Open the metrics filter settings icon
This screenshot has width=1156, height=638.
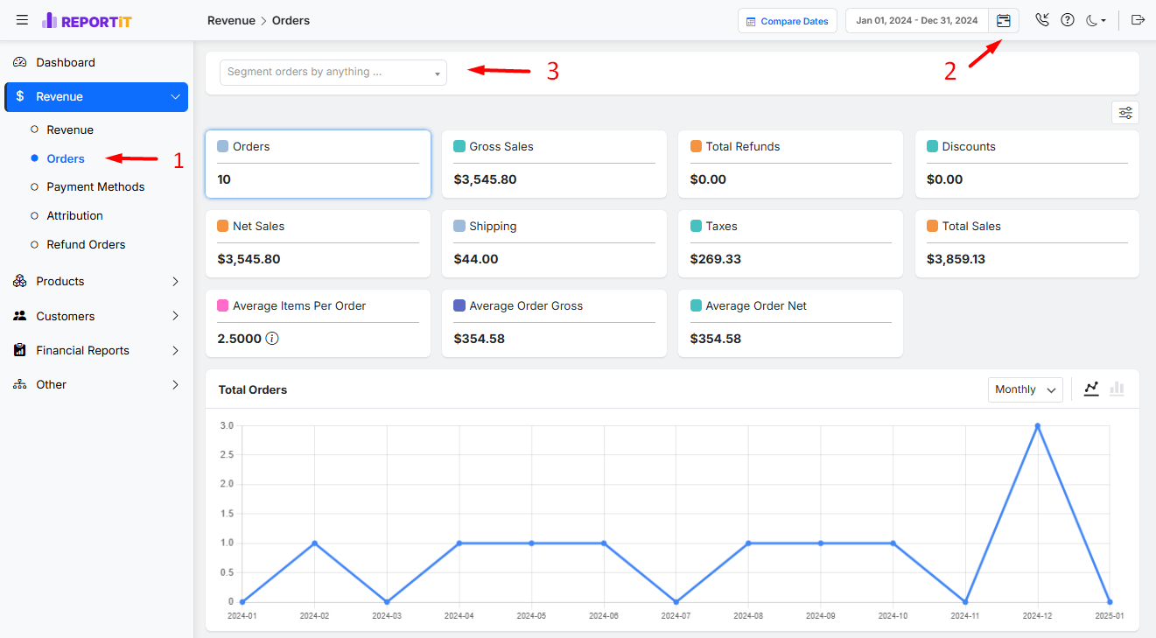pos(1124,112)
